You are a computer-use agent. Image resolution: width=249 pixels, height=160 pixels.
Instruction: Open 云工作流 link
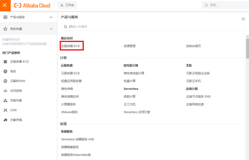[x=130, y=104]
